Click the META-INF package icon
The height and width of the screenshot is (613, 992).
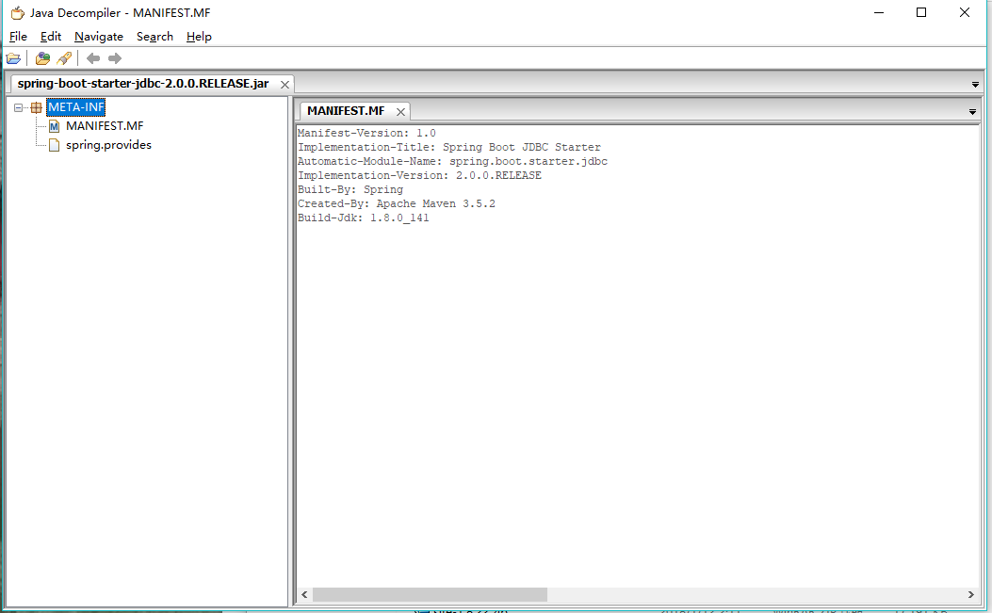click(37, 107)
